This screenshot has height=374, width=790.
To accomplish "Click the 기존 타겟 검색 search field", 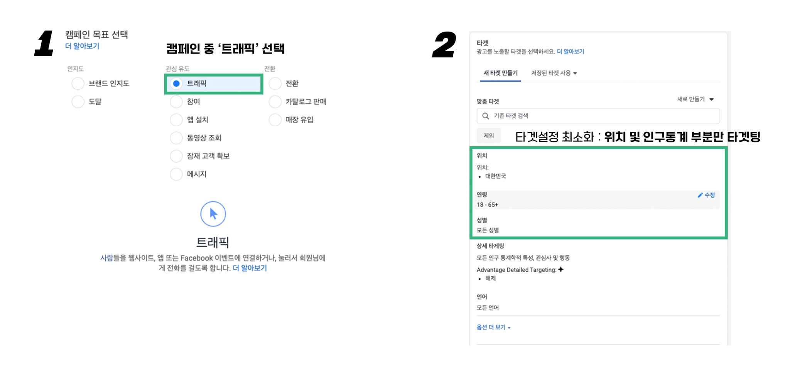I will 602,116.
